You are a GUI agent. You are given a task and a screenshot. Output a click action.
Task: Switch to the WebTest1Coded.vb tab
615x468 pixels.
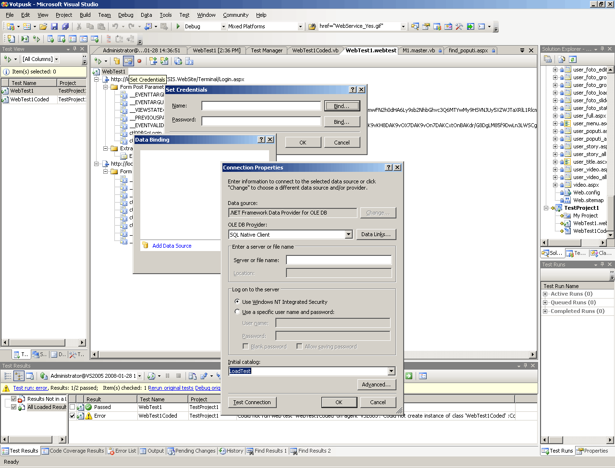[315, 50]
